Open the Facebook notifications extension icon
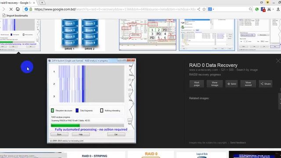This screenshot has height=158, width=281. tap(263, 9)
